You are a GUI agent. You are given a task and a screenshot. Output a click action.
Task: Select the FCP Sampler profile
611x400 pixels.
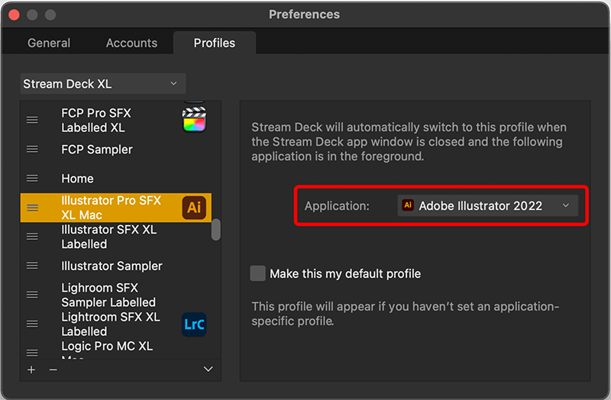pos(97,150)
